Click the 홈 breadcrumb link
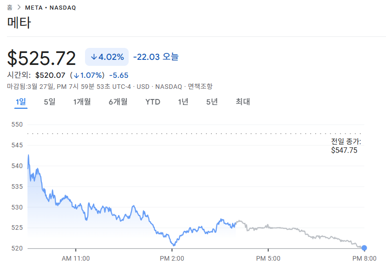386x268 pixels. [10, 8]
